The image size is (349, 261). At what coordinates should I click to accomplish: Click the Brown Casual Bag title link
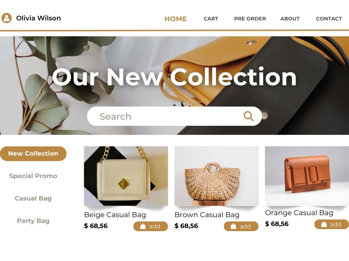207,215
